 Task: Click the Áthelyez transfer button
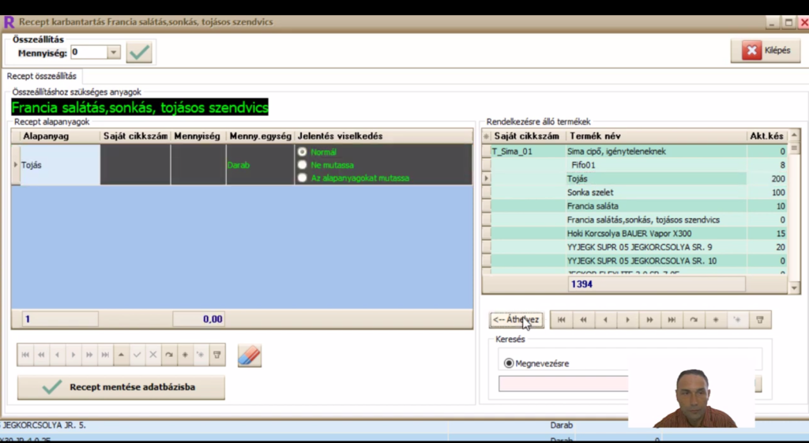point(516,320)
